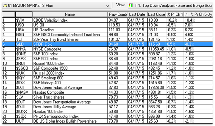Screen dimensions: 215x126
Task: Click the $SOX symbol cell
Action: click(24, 116)
